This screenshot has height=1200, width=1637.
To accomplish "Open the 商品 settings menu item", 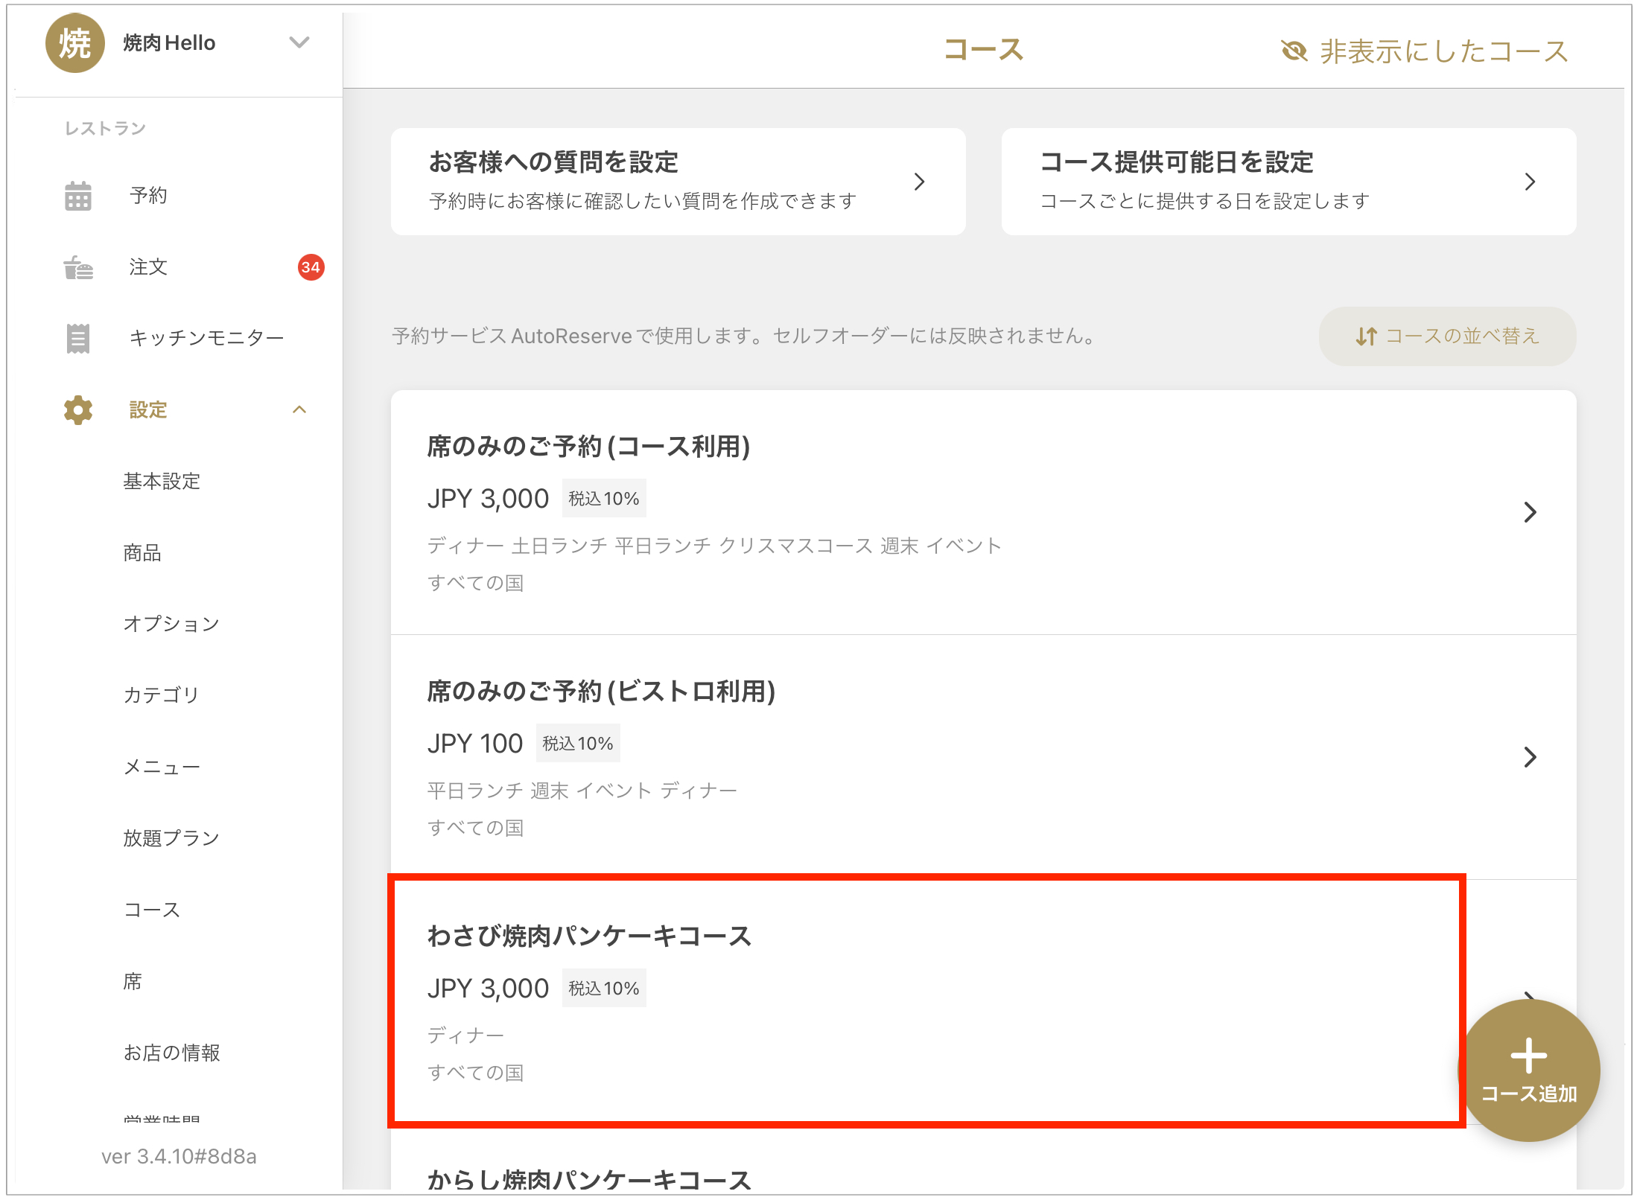I will (x=142, y=552).
